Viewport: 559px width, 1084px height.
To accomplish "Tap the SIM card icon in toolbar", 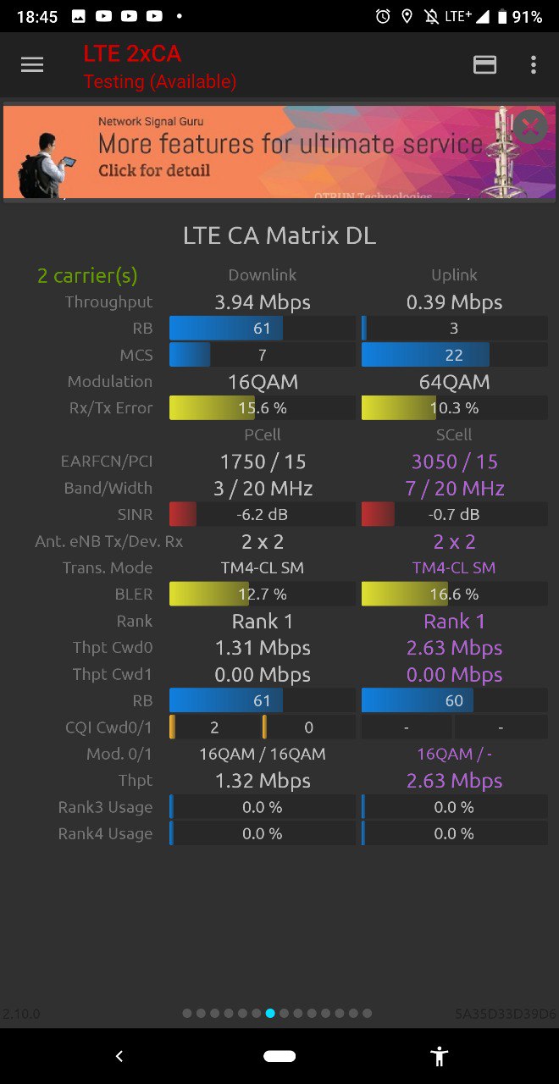I will pyautogui.click(x=484, y=65).
